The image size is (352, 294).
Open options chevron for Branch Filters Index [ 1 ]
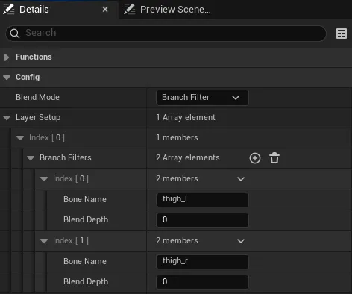241,241
